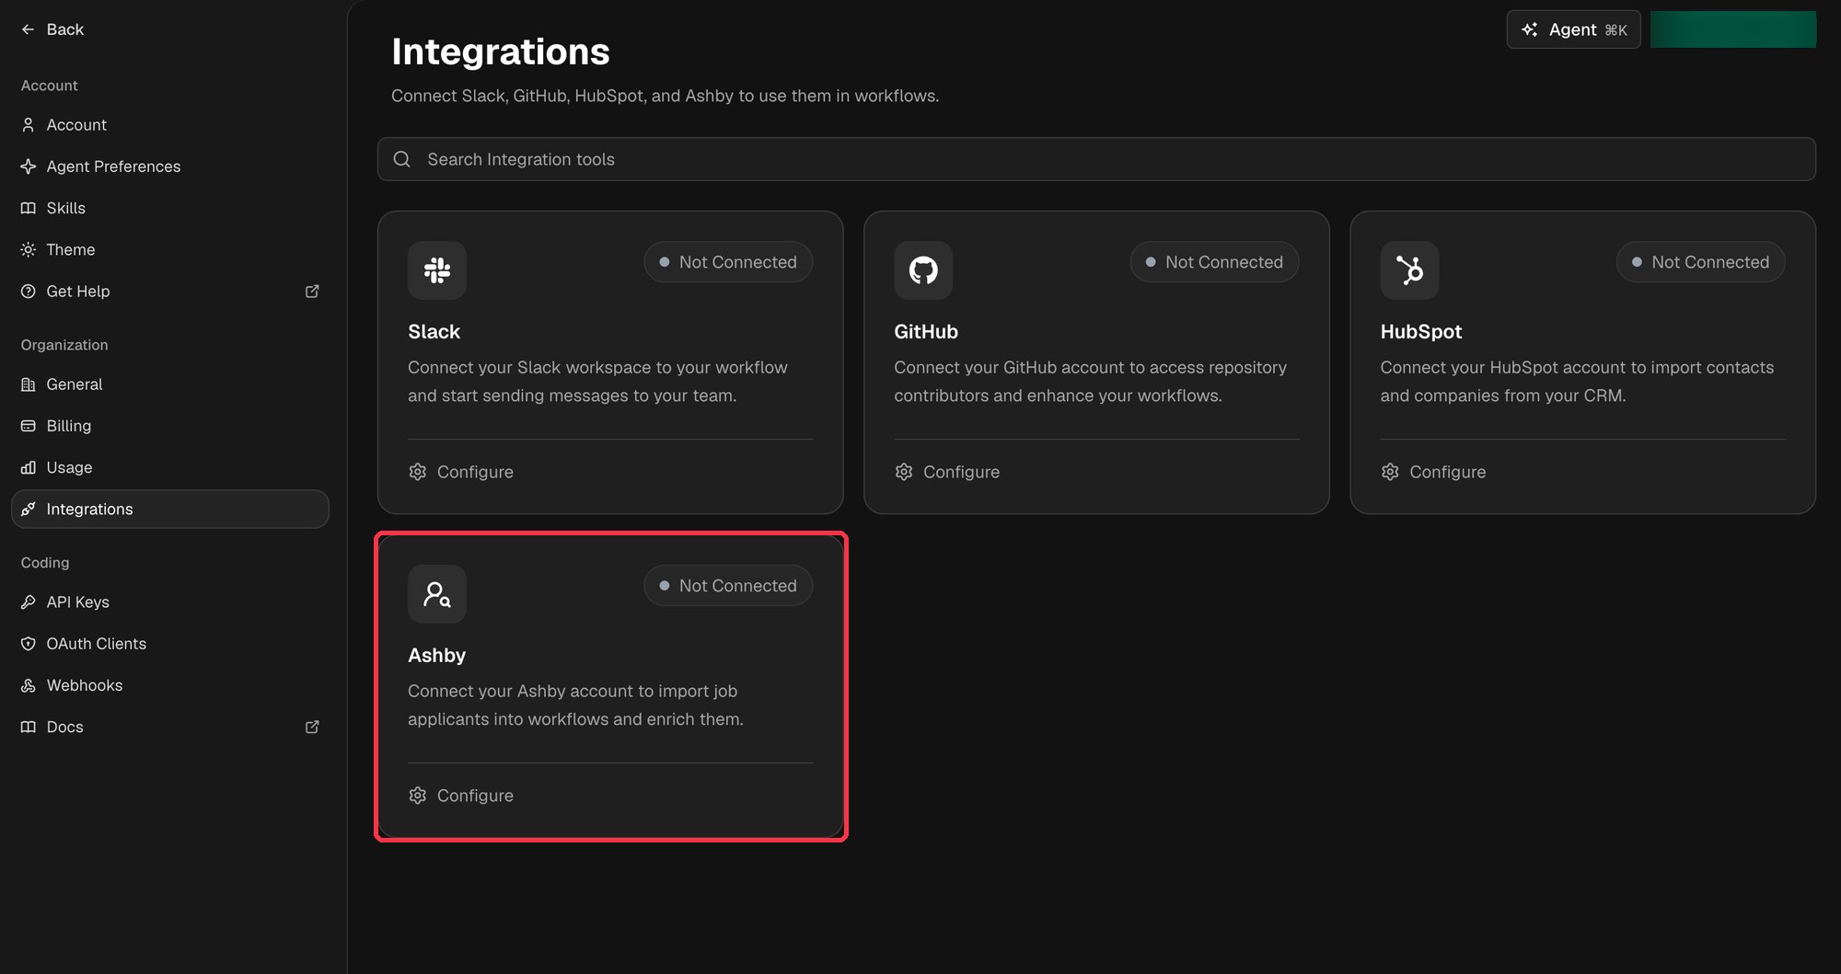This screenshot has height=974, width=1841.
Task: Click the magnifier icon in search bar
Action: pos(402,159)
